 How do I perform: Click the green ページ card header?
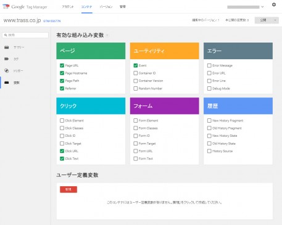tap(91, 51)
